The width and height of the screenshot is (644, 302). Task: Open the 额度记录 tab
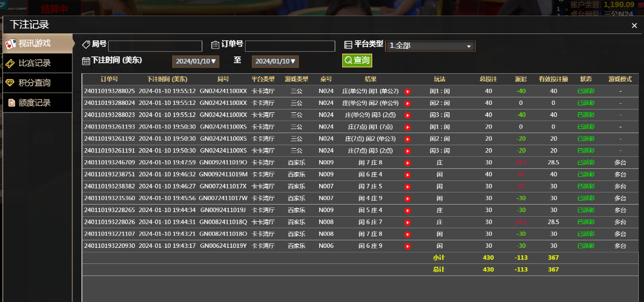37,103
